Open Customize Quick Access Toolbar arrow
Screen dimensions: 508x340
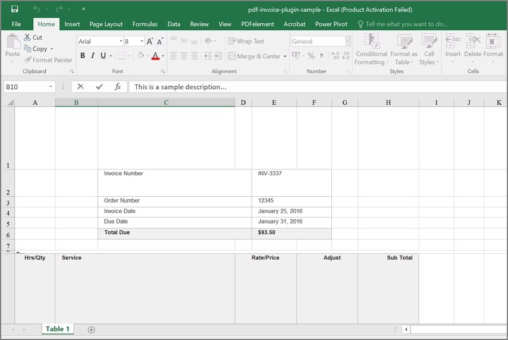point(84,9)
